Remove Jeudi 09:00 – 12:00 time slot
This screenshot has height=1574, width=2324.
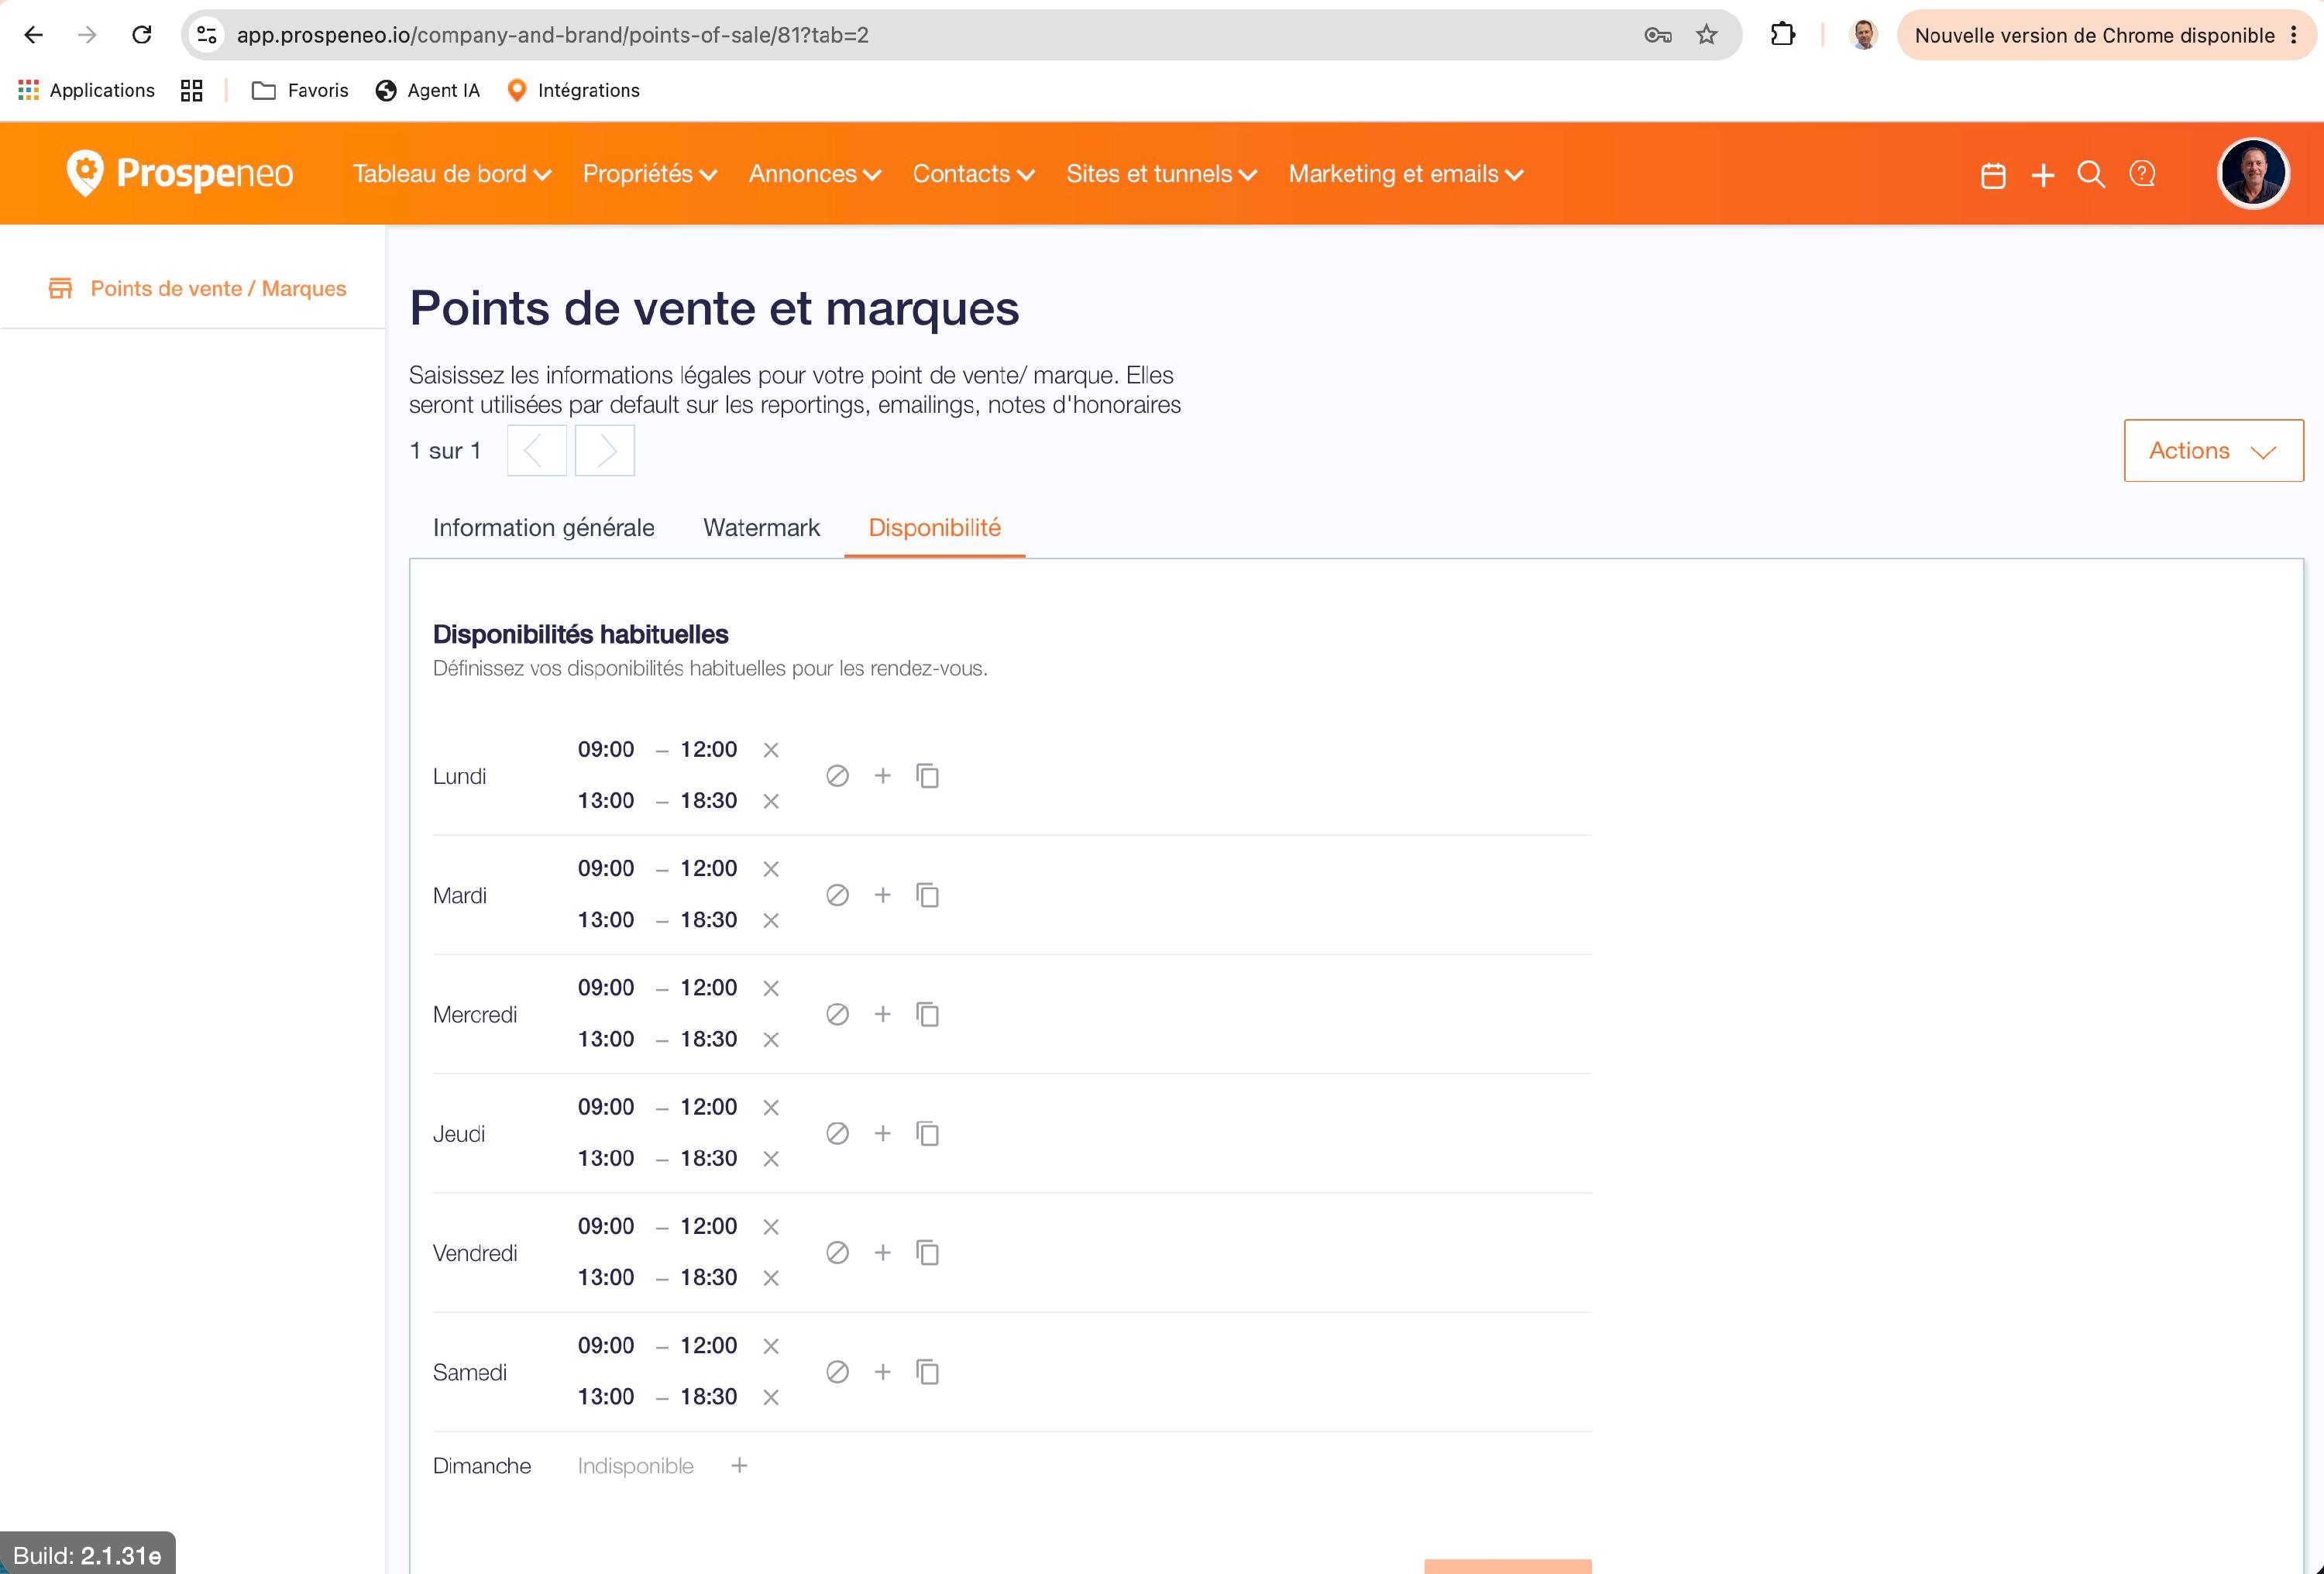(x=770, y=1107)
